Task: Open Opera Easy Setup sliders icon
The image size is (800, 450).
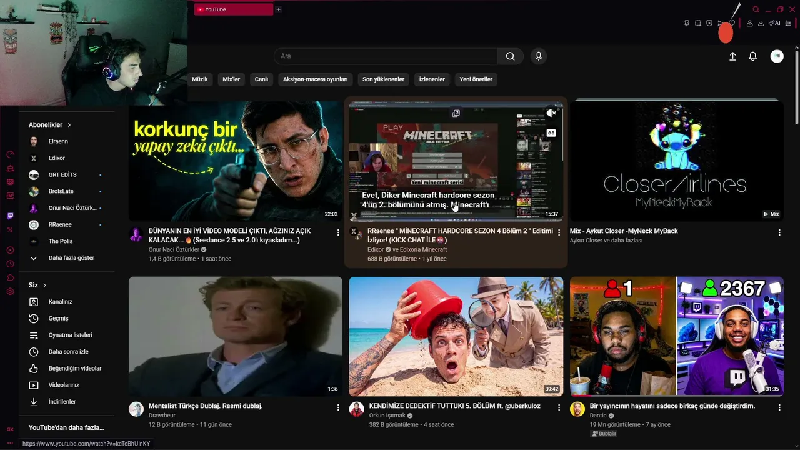Action: [788, 23]
